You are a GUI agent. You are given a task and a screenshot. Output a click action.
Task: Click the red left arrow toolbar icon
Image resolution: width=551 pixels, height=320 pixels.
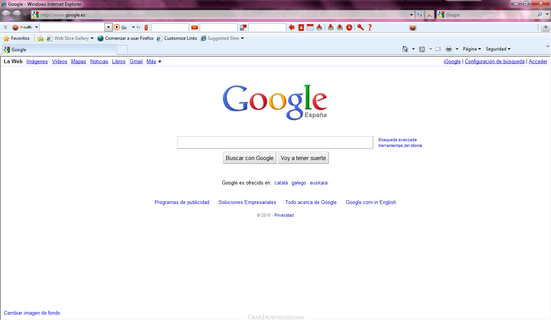point(292,27)
